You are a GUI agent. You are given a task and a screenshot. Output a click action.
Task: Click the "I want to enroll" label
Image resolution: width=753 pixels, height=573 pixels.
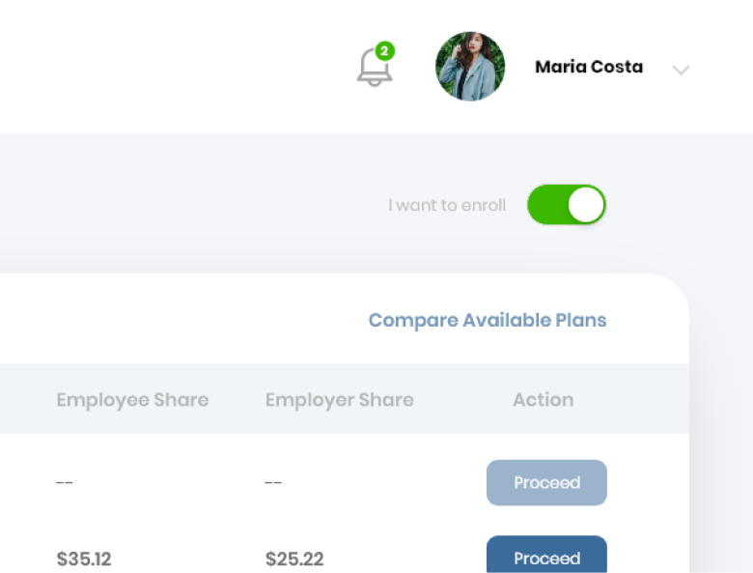coord(447,206)
